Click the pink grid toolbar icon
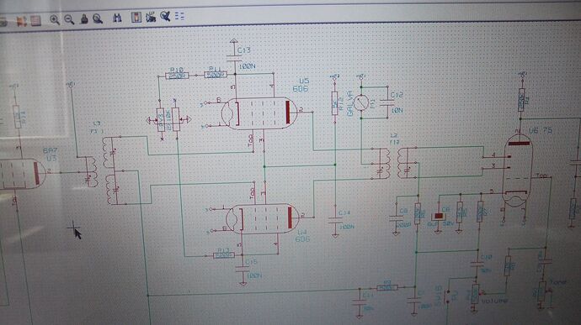This screenshot has height=325, width=581. pyautogui.click(x=35, y=21)
